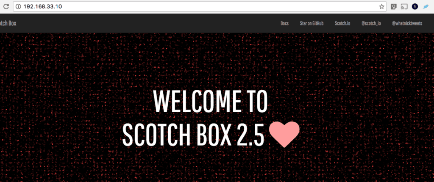Select the WELCOME TO heading text

[210, 102]
